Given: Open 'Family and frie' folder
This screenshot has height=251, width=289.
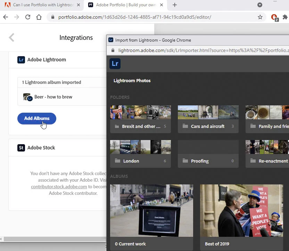Looking at the screenshot, I should tap(267, 119).
